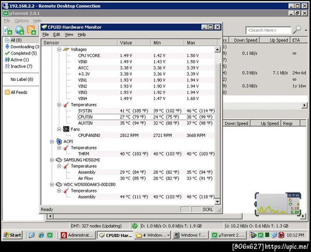Collapse the ACPI tree node
The width and height of the screenshot is (311, 252).
pos(52,142)
